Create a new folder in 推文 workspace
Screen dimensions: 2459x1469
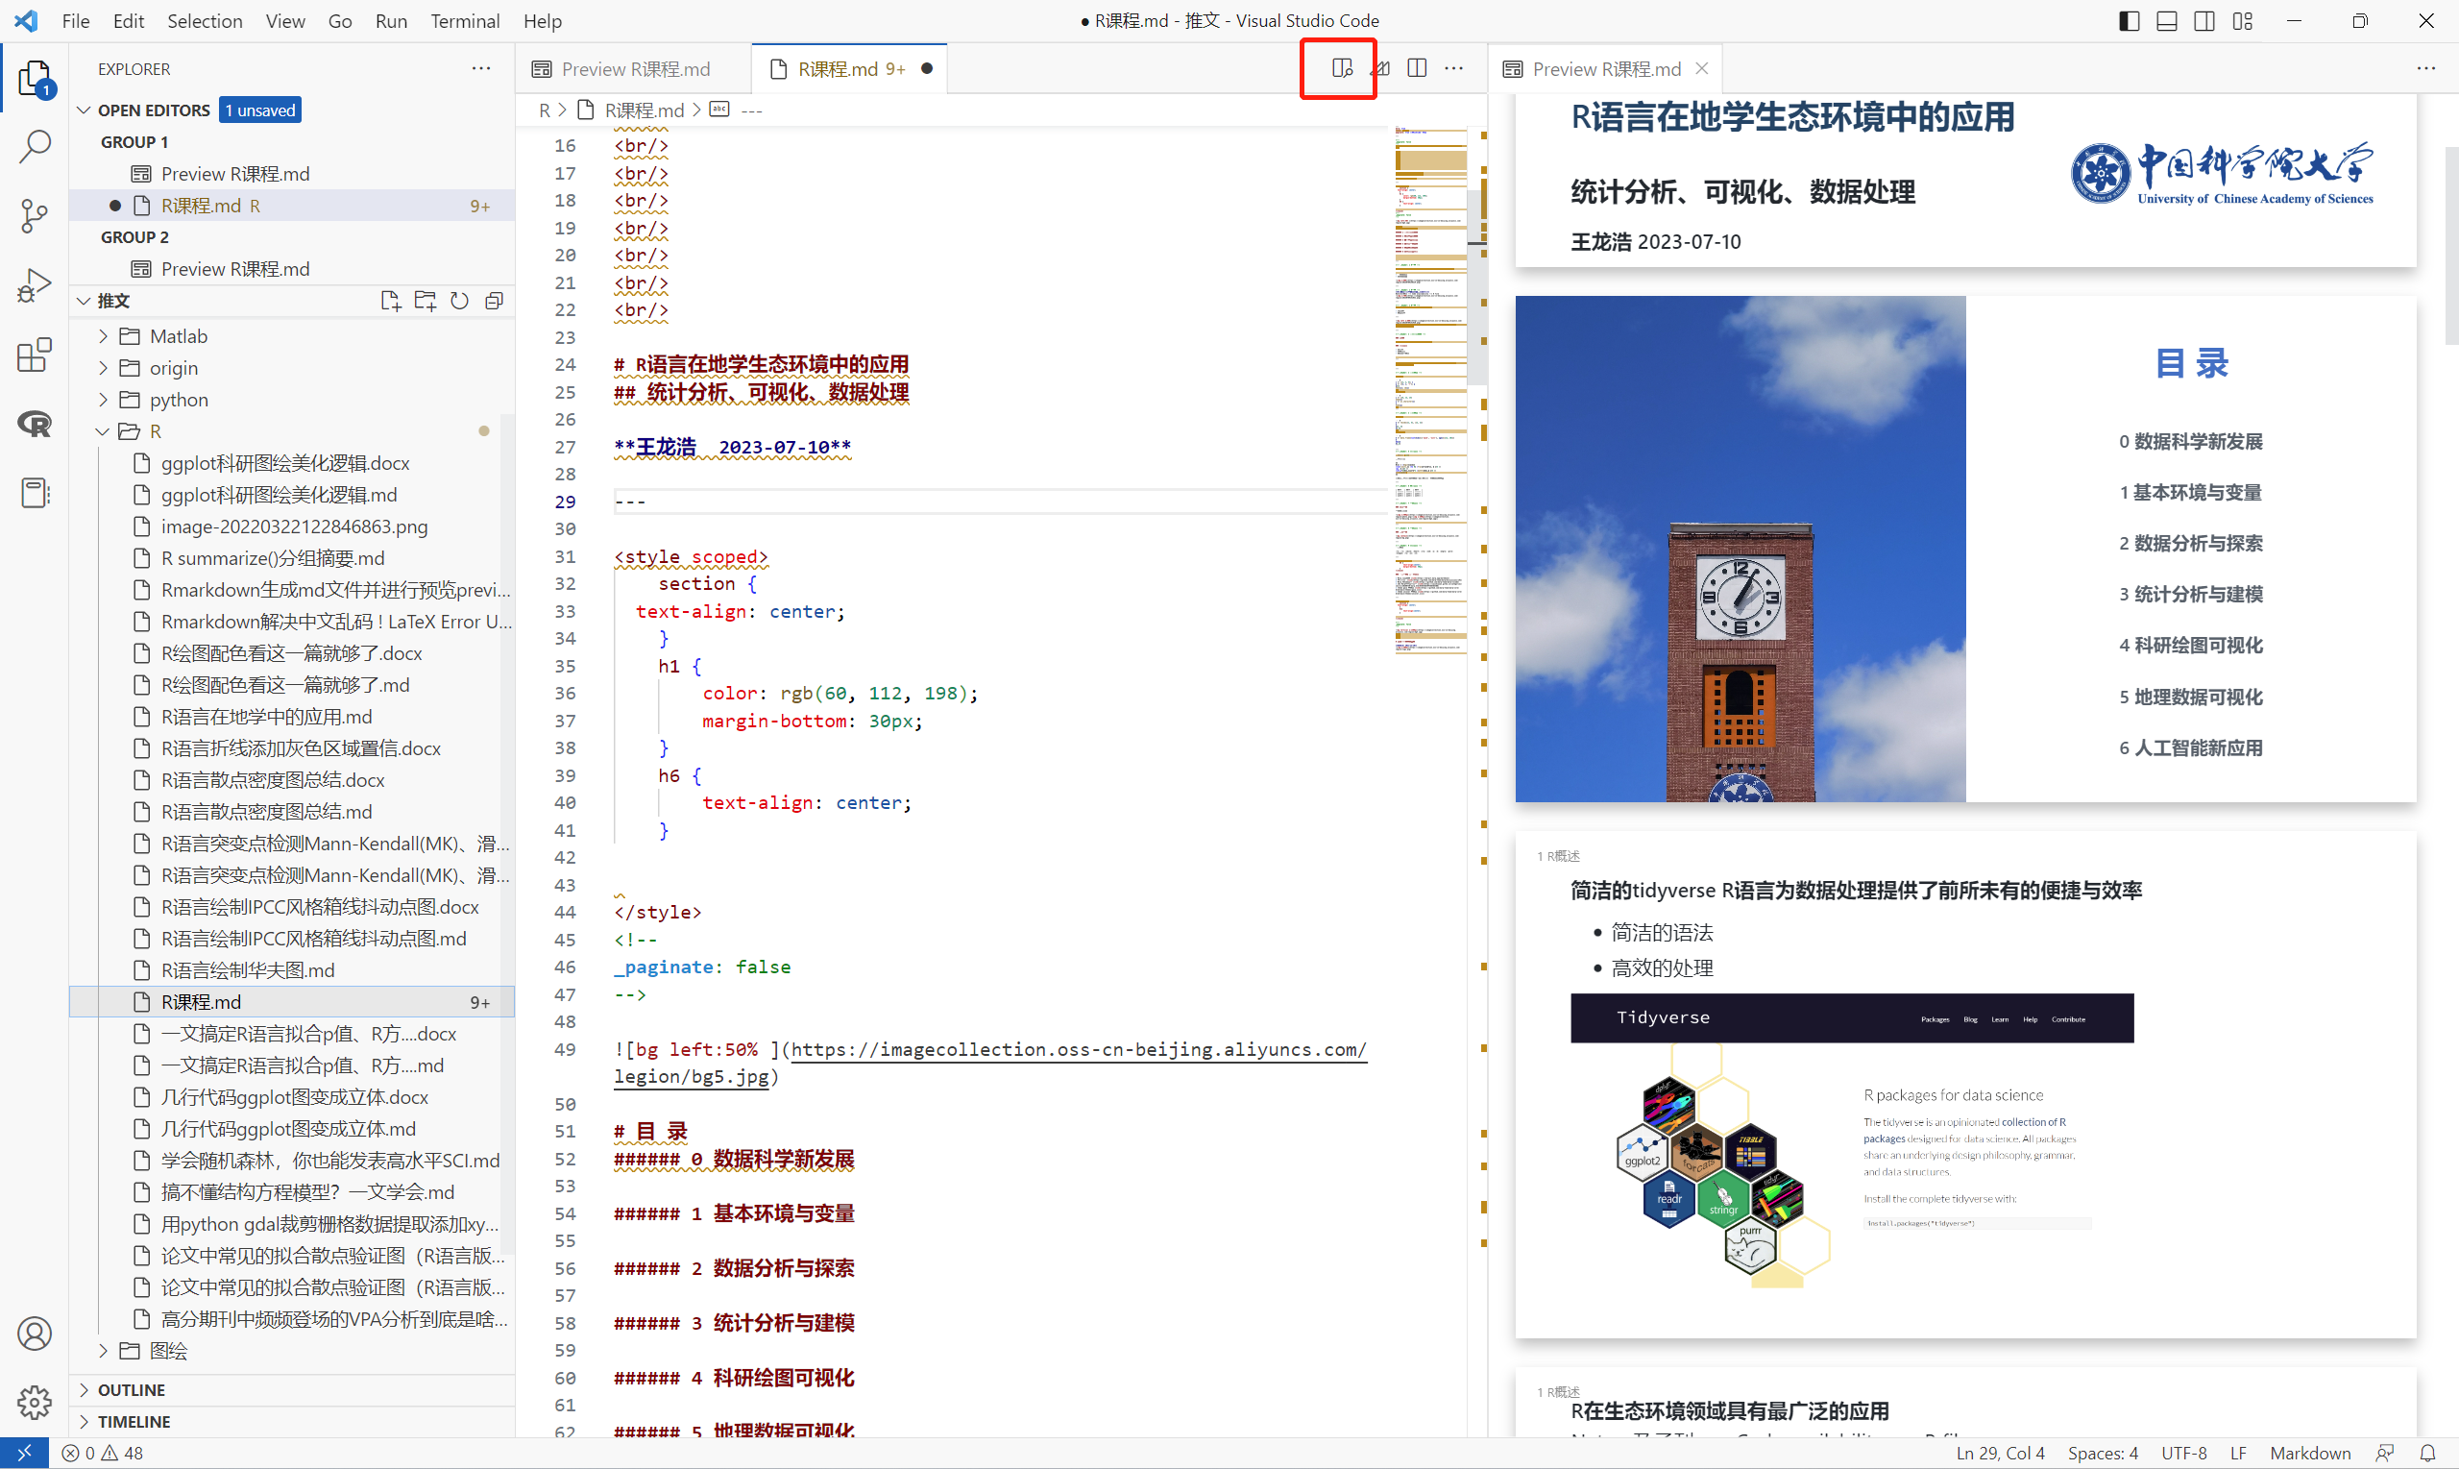(x=426, y=301)
